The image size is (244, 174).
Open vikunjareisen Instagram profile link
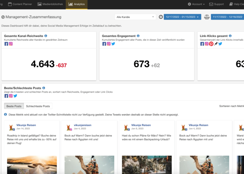[x=83, y=125]
